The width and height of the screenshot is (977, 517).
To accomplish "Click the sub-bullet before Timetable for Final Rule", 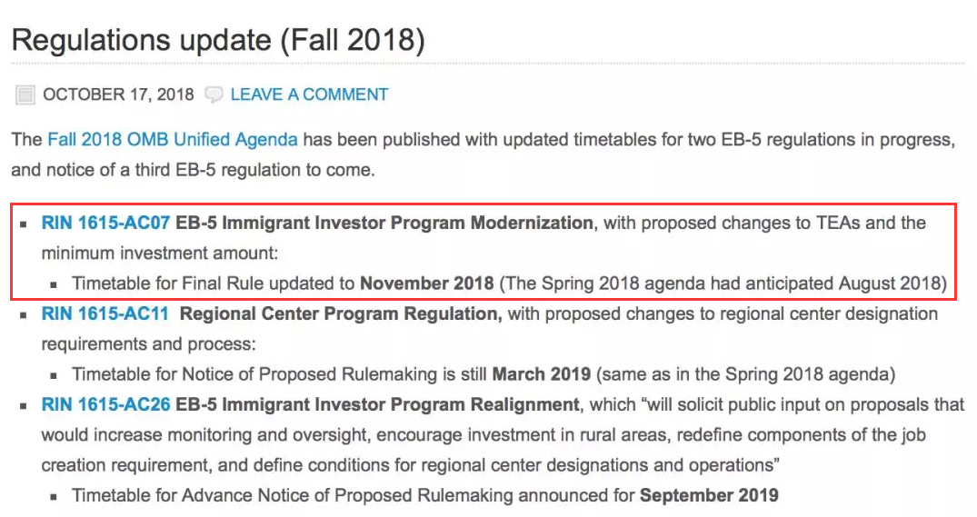I will 55,284.
